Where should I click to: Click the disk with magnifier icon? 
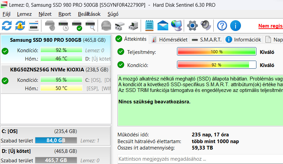[x=90, y=25]
